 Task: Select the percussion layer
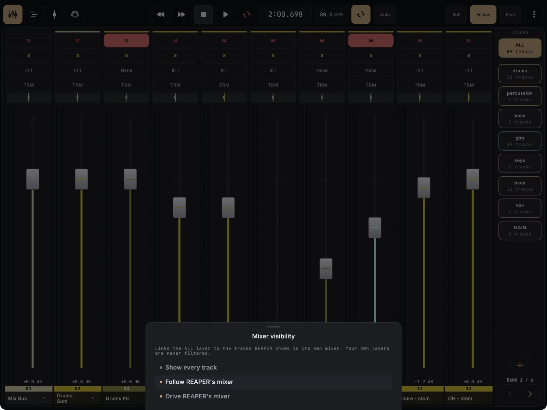point(520,96)
